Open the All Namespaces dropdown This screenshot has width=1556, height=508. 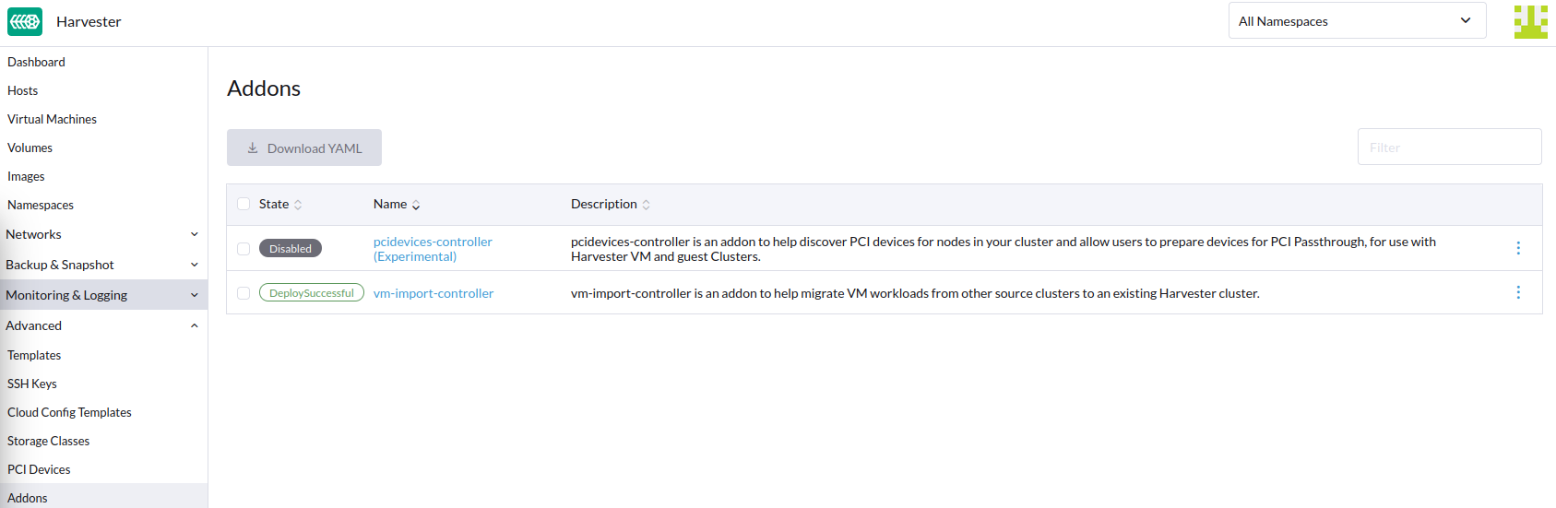click(1357, 20)
